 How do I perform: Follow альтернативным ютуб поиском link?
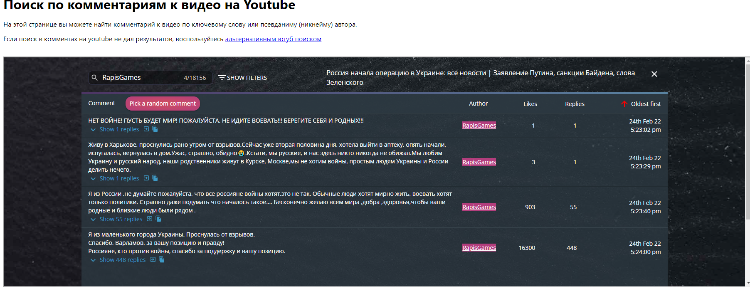(x=273, y=39)
